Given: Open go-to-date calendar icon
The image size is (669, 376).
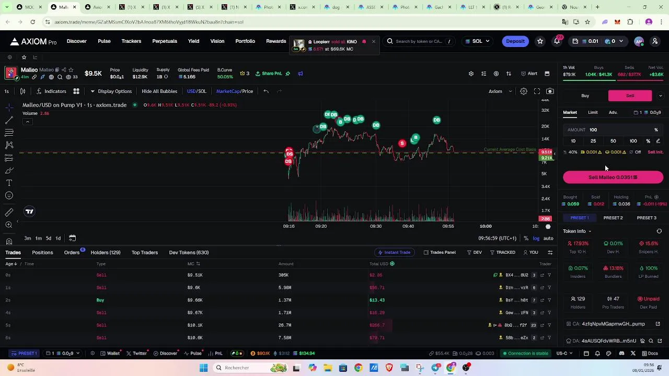Looking at the screenshot, I should click(72, 238).
